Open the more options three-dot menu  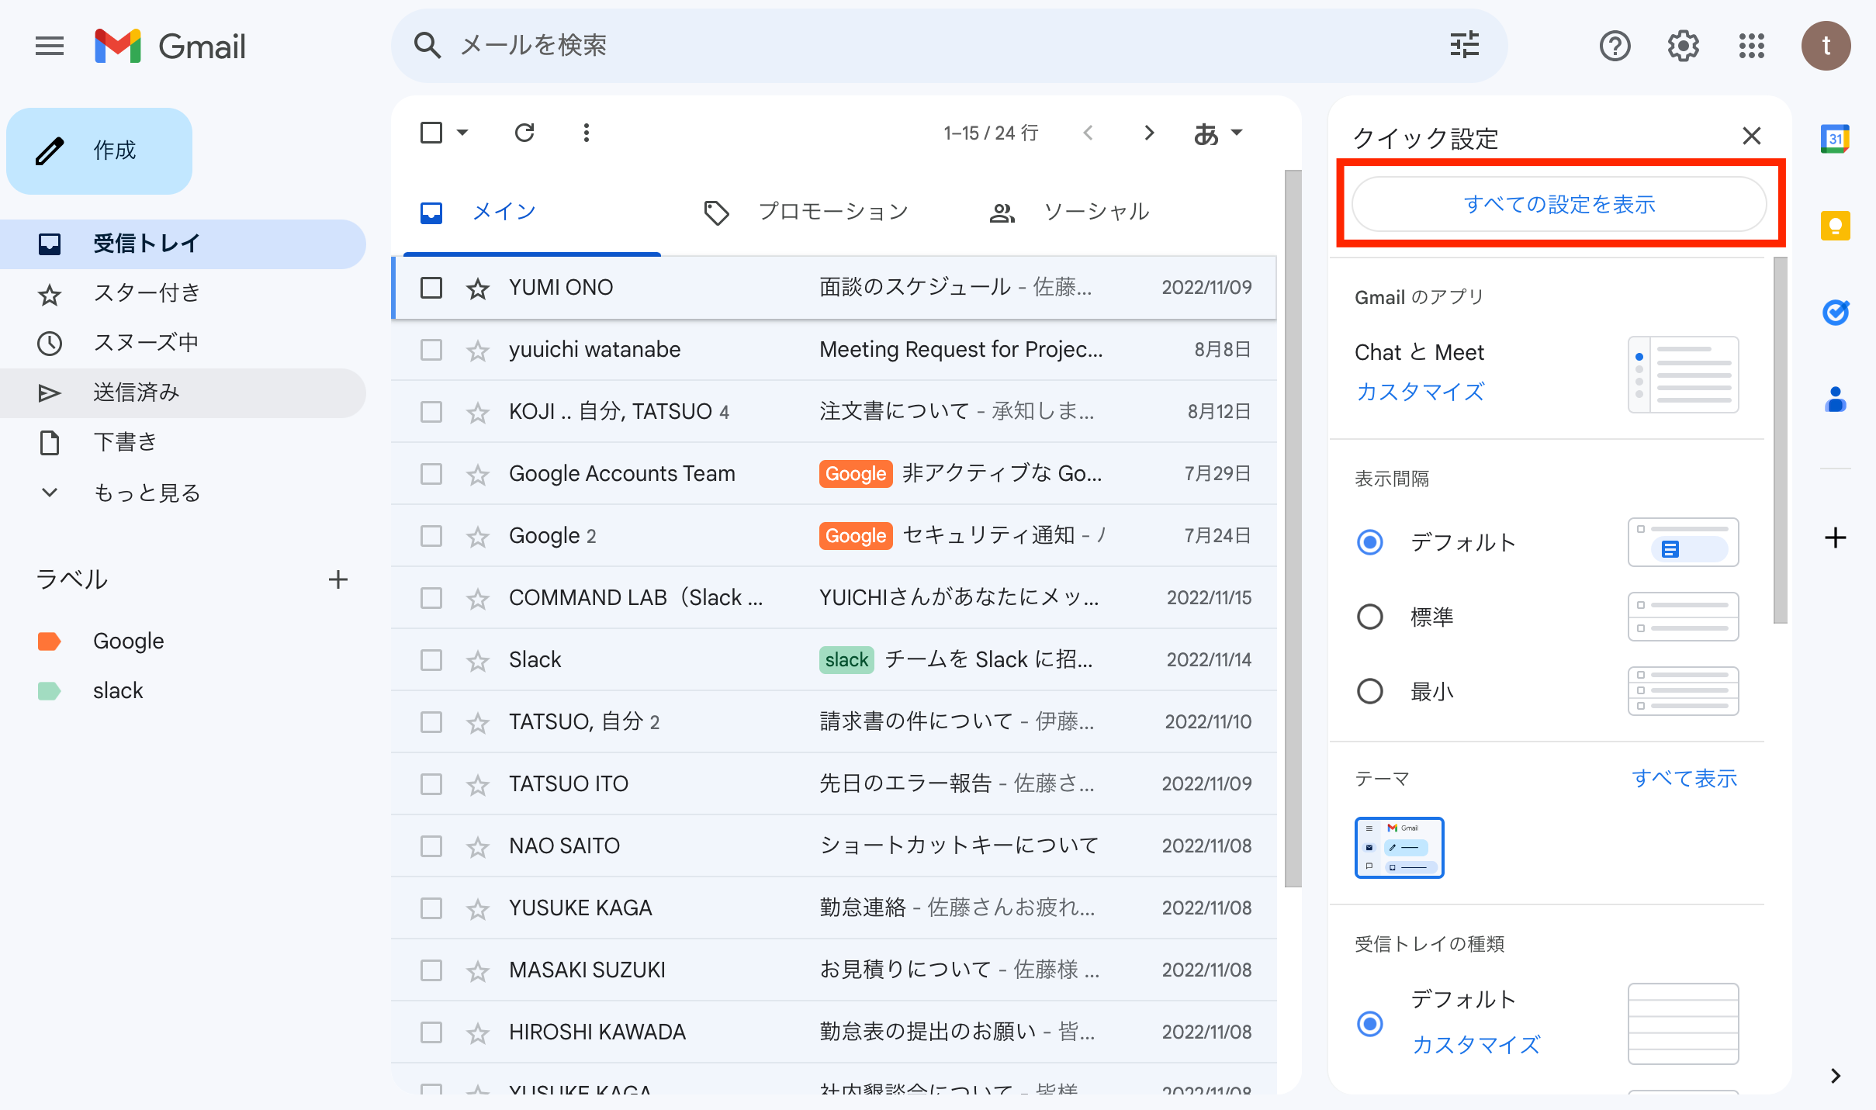(587, 133)
